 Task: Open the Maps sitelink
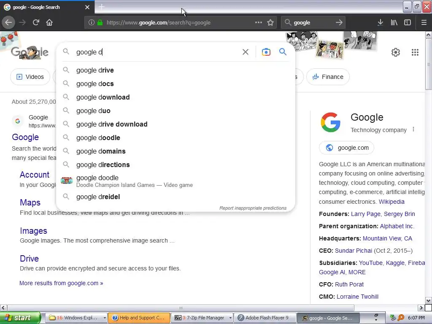tap(30, 202)
